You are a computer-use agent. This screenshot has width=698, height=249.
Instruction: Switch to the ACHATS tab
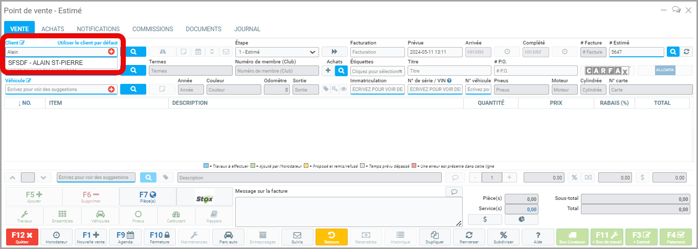click(x=53, y=29)
